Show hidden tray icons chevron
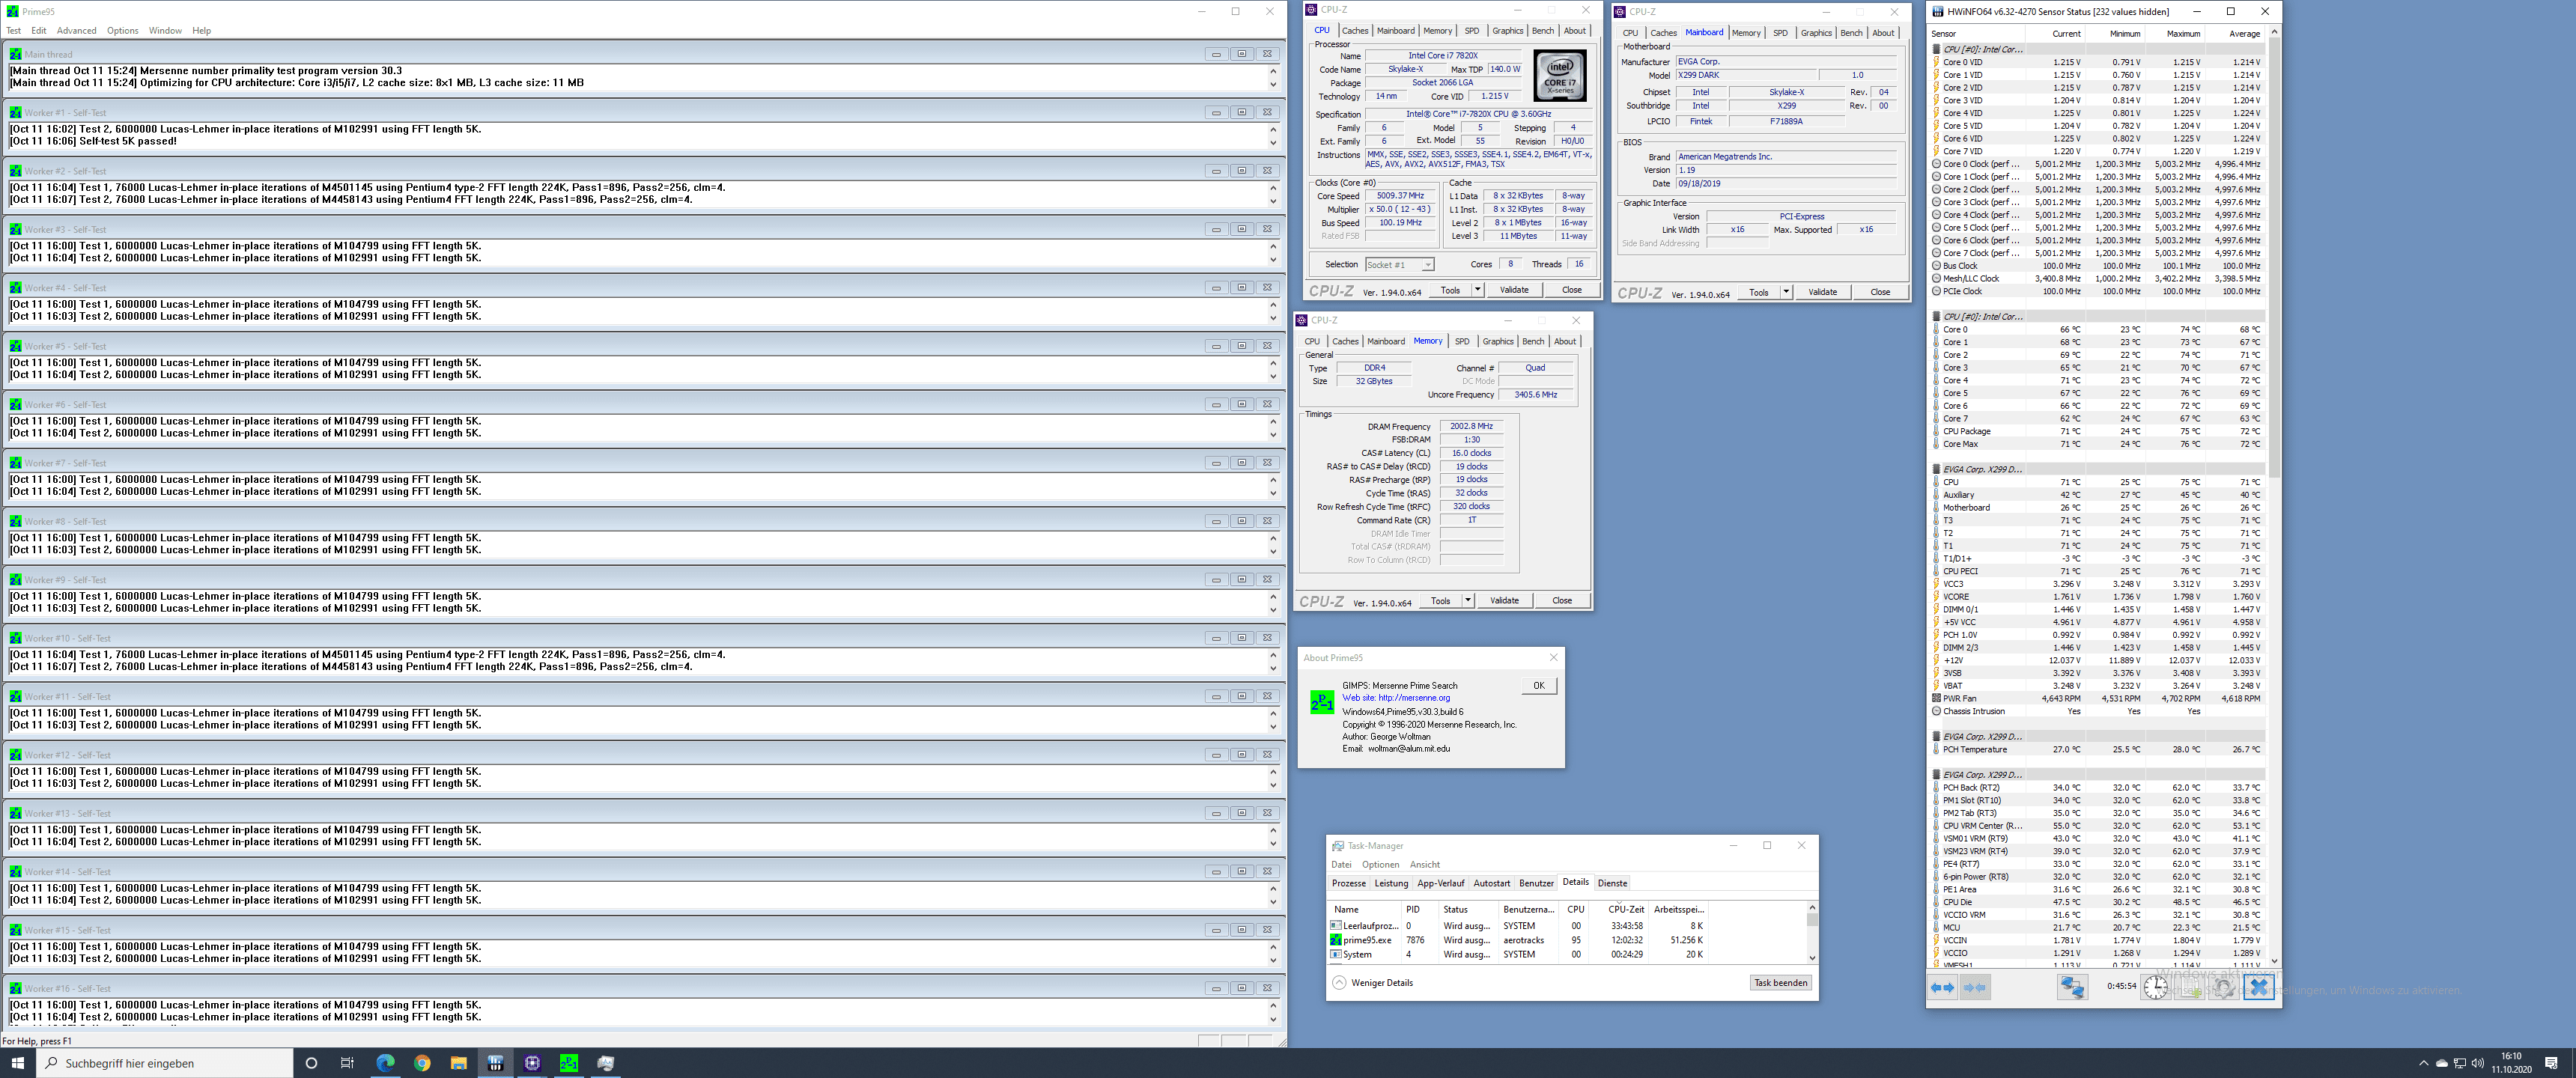The height and width of the screenshot is (1078, 2576). coord(2423,1063)
